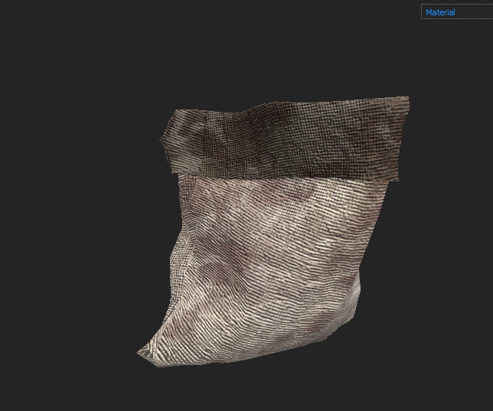Open the Material dropdown

(x=457, y=12)
